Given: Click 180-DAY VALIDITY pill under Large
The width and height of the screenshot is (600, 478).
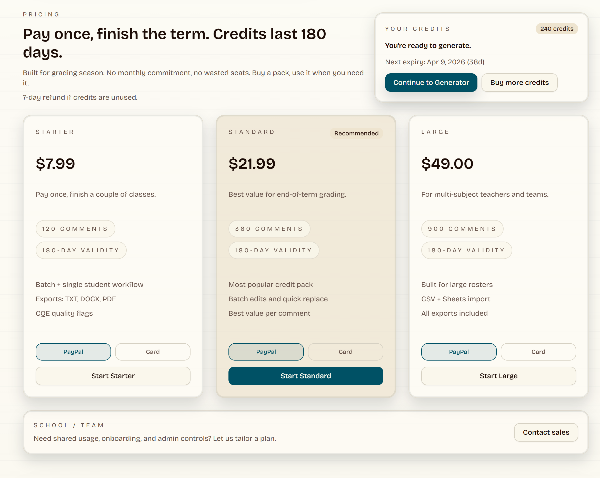Looking at the screenshot, I should click(x=466, y=250).
